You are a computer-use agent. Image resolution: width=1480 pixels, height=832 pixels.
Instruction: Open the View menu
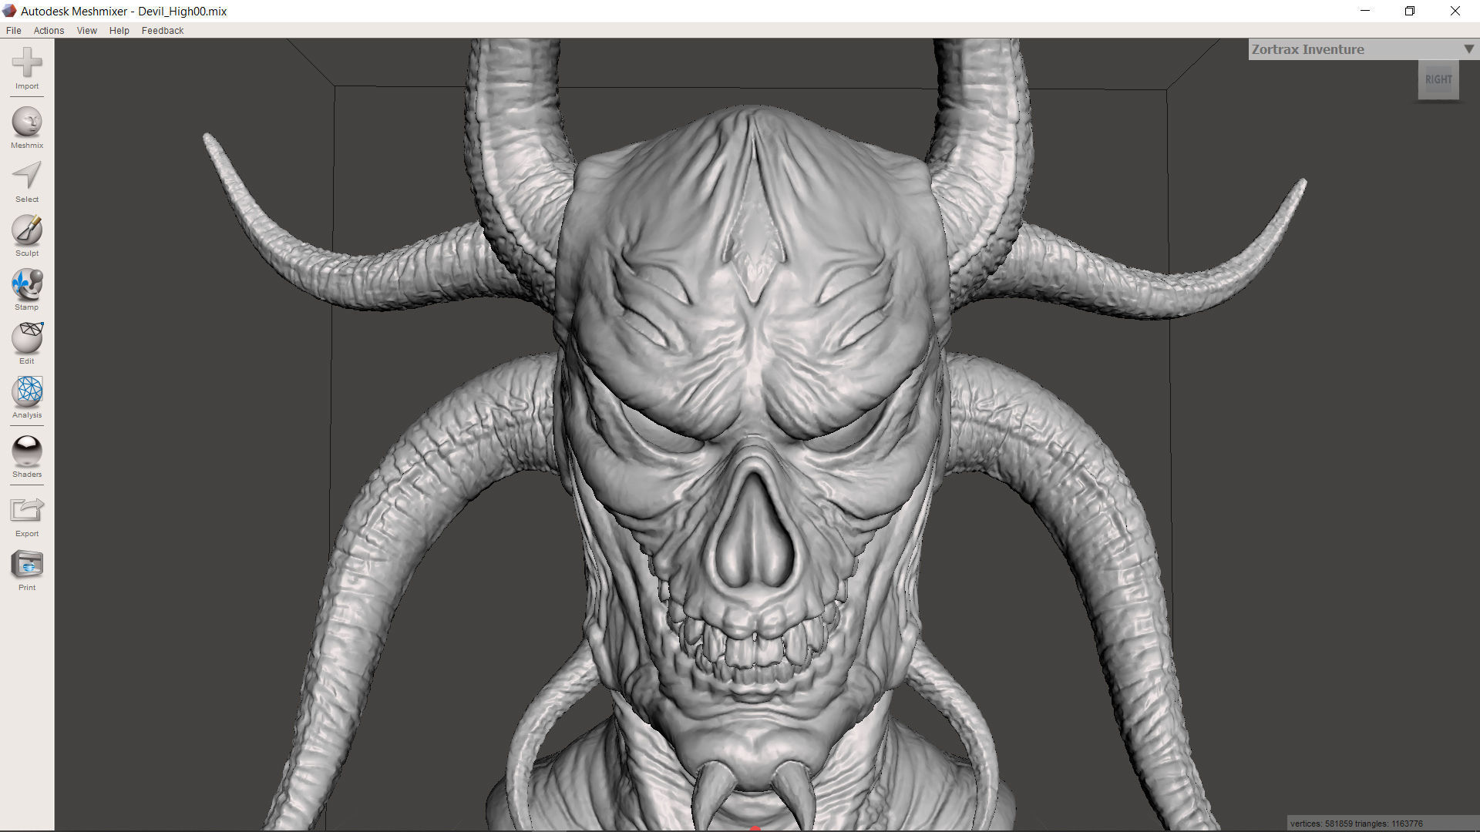87,31
